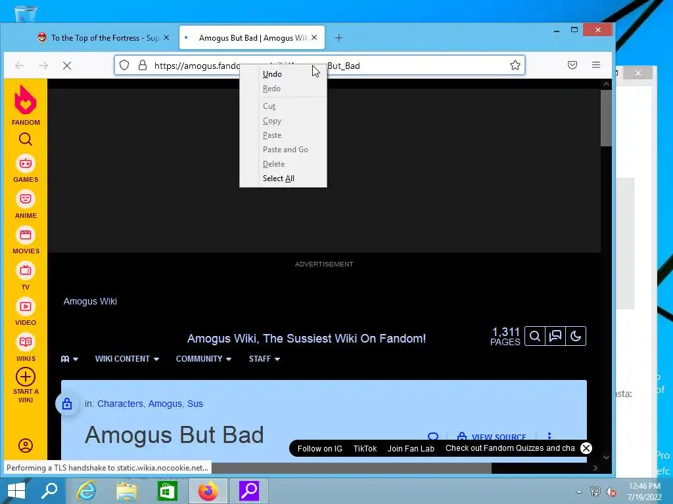
Task: Click the padlock site info icon
Action: [143, 65]
